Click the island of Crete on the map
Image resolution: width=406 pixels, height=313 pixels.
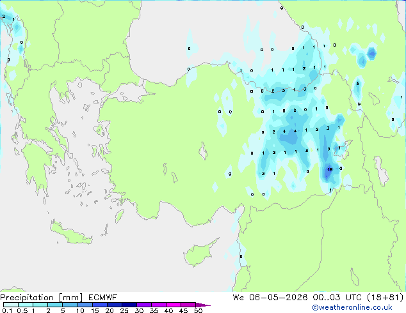coord(70,233)
